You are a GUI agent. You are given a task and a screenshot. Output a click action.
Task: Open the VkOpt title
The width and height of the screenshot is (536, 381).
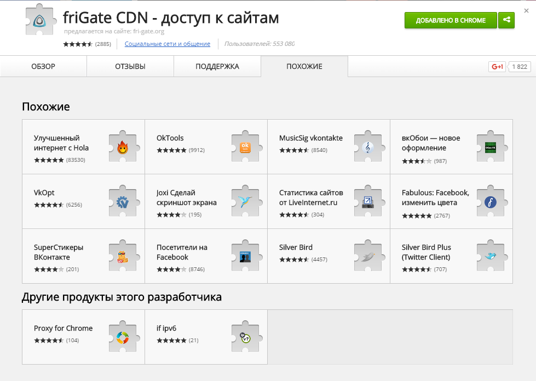(x=44, y=192)
